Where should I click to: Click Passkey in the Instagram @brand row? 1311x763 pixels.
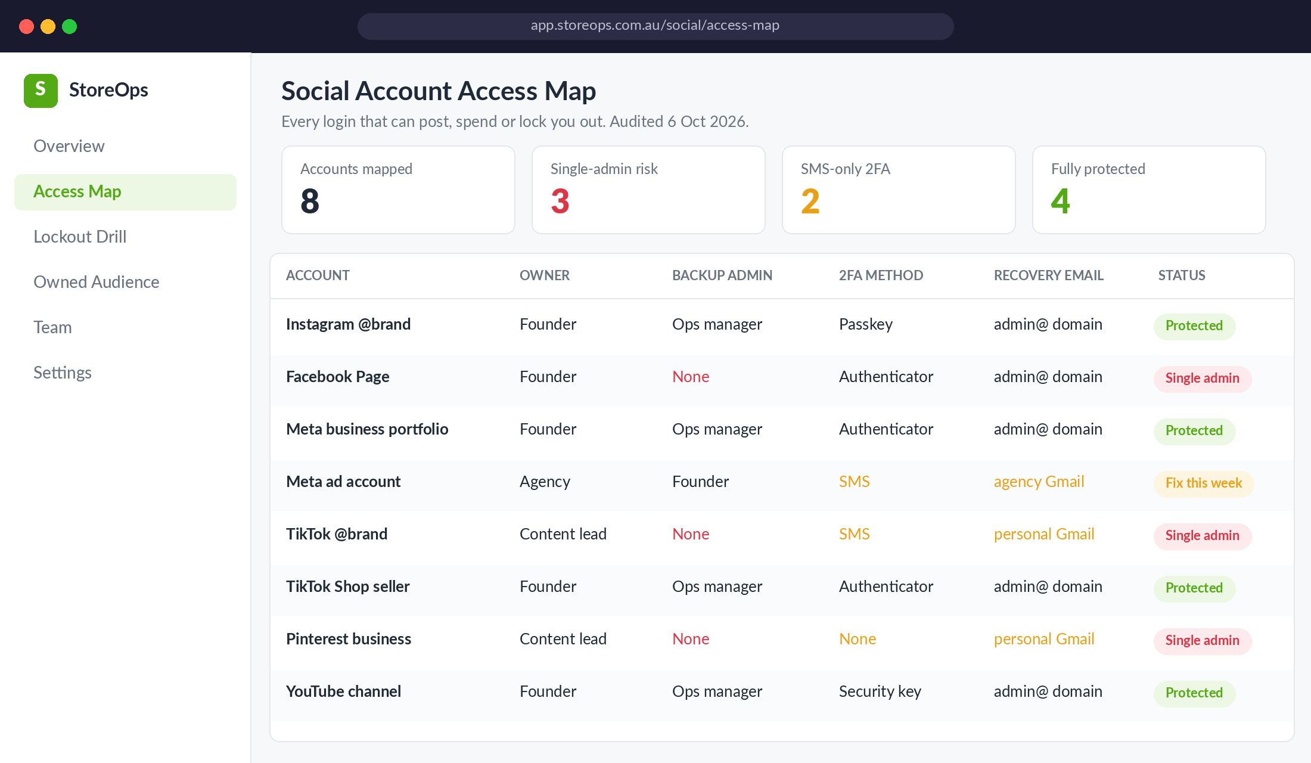coord(866,324)
